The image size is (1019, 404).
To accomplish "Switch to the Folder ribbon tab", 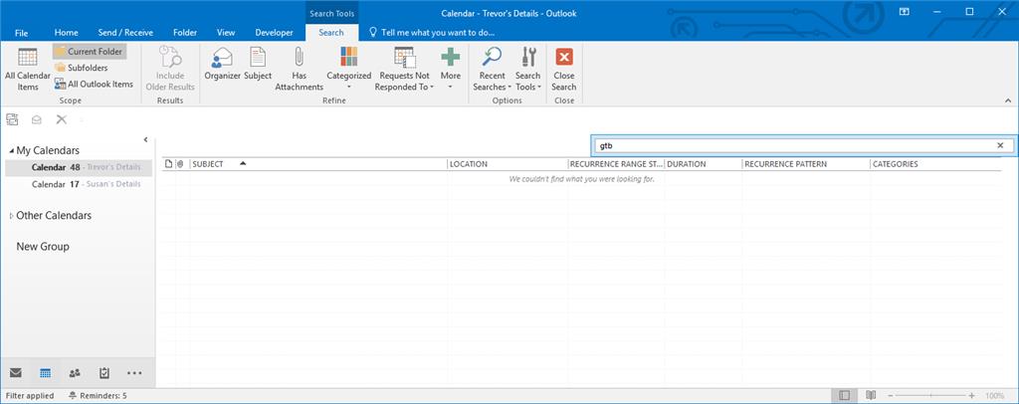I will click(x=185, y=33).
